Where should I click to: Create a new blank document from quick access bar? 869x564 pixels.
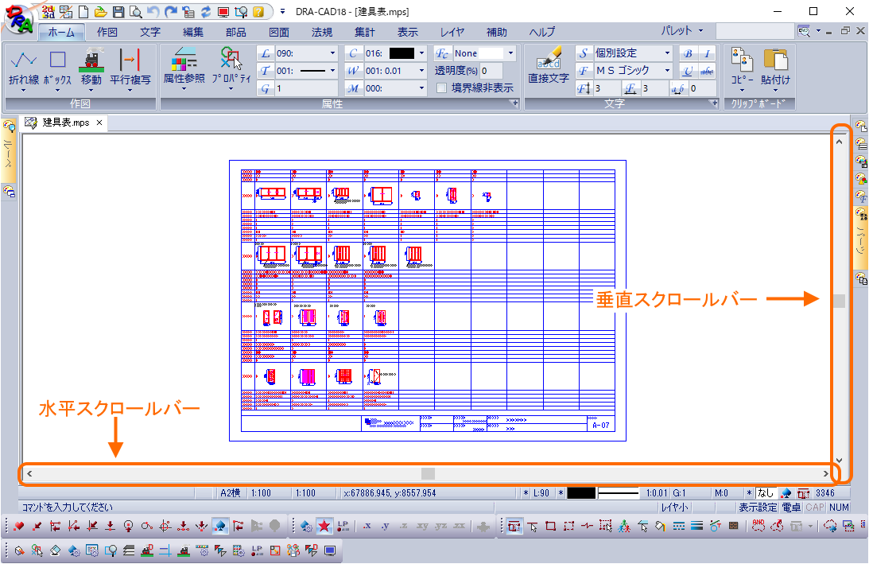[x=83, y=12]
